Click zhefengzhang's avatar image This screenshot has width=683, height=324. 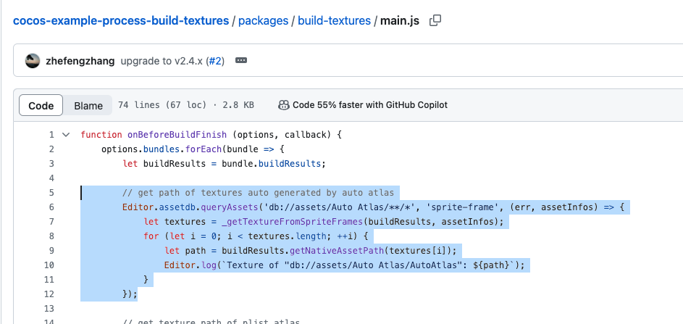(32, 61)
